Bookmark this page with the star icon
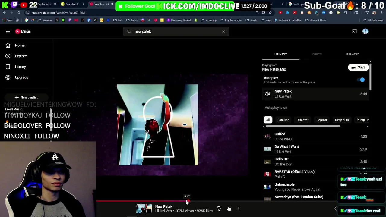This screenshot has width=386, height=217. [x=270, y=13]
